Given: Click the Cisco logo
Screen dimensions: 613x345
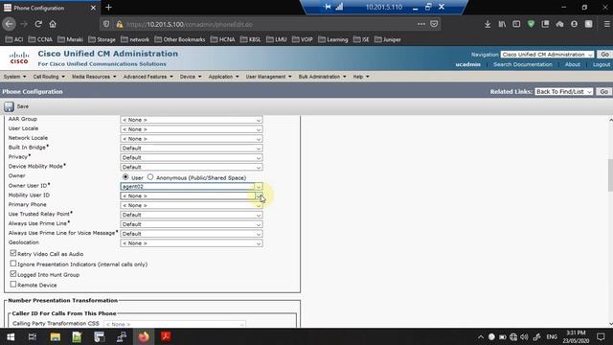Looking at the screenshot, I should coord(19,57).
